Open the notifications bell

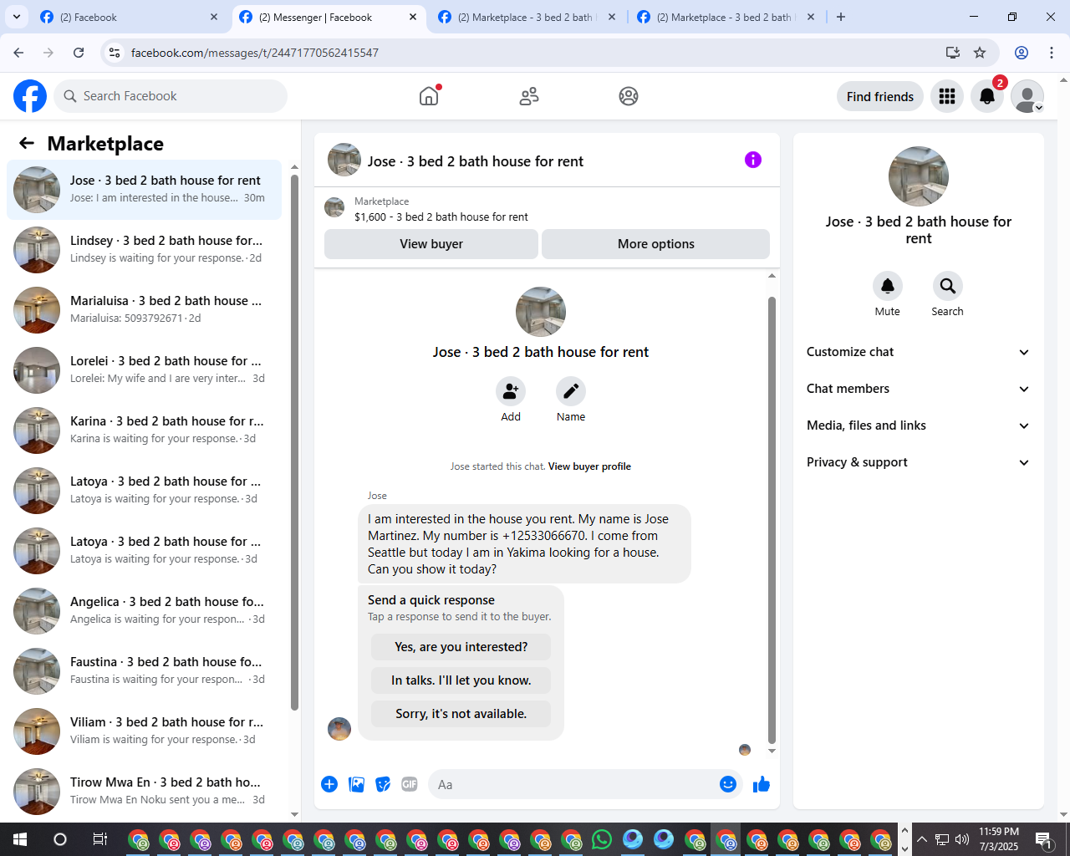pyautogui.click(x=987, y=96)
